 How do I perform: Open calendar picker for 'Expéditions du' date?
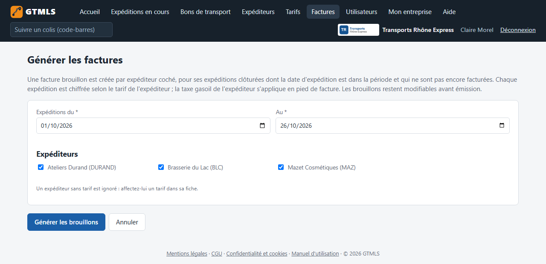(x=262, y=126)
